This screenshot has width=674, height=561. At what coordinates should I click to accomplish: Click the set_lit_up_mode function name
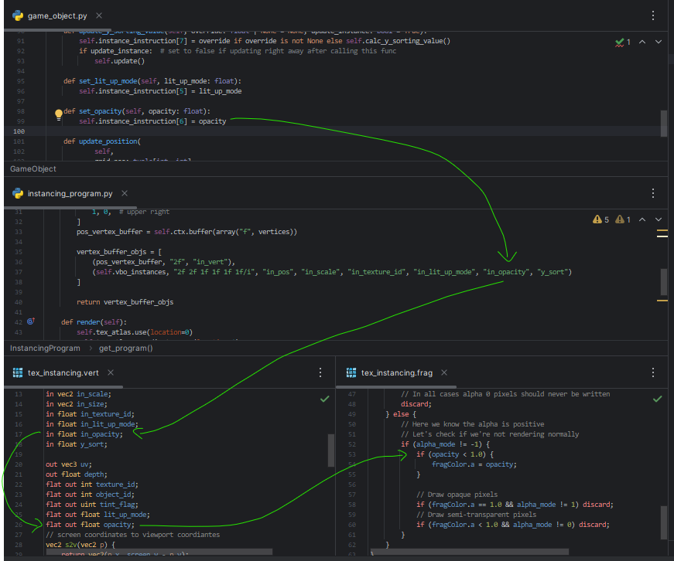[108, 81]
